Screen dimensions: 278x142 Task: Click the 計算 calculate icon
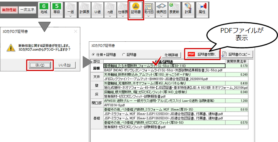point(188,9)
